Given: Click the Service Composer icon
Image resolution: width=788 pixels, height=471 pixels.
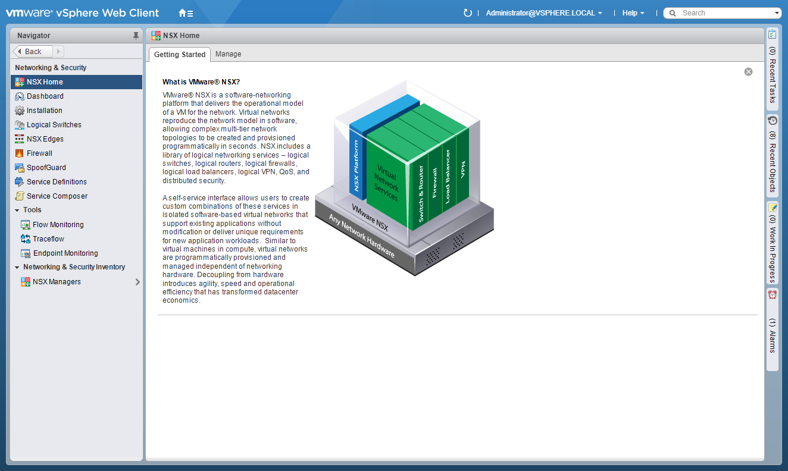Looking at the screenshot, I should [x=20, y=196].
